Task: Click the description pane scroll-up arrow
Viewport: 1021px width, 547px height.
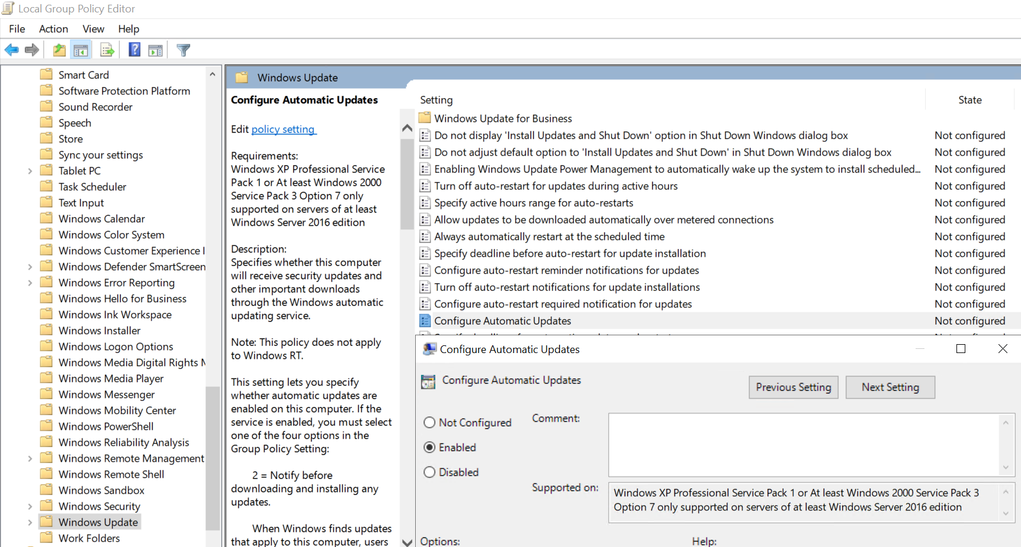Action: click(x=407, y=128)
